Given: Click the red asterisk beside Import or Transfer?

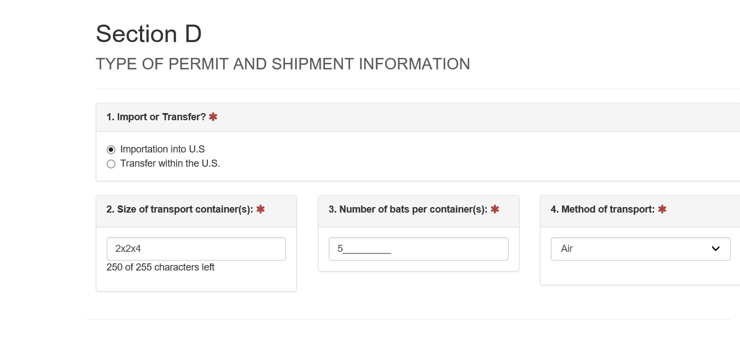Looking at the screenshot, I should [x=213, y=117].
